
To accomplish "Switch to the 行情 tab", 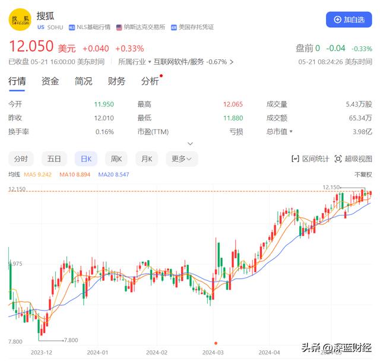I will [x=17, y=81].
